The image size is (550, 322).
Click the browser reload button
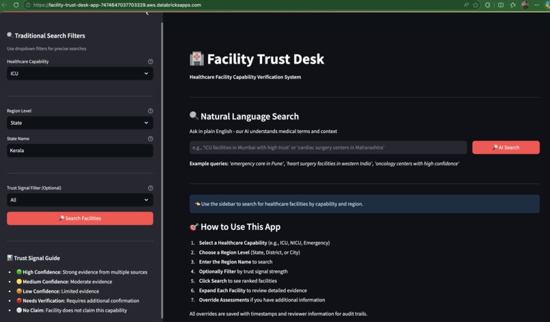tap(16, 5)
